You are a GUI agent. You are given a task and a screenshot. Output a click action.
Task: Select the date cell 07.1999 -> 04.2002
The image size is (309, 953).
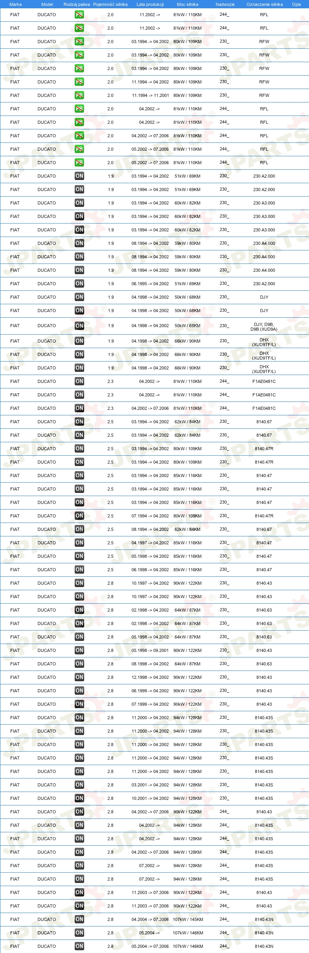point(150,704)
